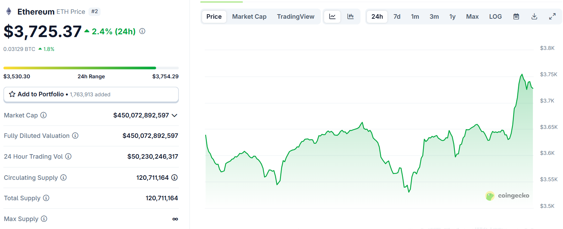Select the 1y time range
This screenshot has height=229, width=563.
pyautogui.click(x=452, y=17)
